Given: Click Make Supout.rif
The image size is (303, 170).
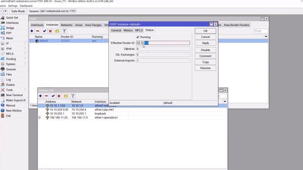Looking at the screenshot, I should [x=16, y=100].
